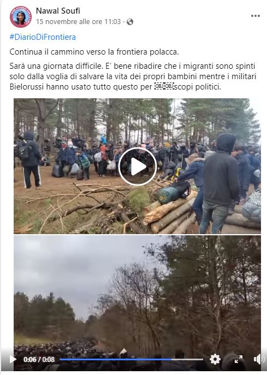Play the first video with the circular play button

pos(138,166)
